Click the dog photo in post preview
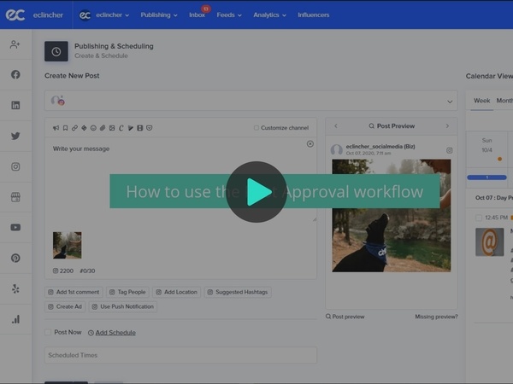This screenshot has height=384, width=513. click(392, 216)
